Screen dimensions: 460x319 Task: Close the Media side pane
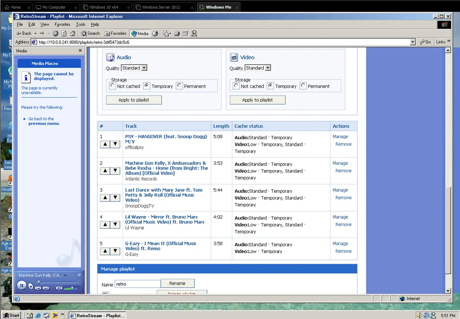click(x=80, y=50)
